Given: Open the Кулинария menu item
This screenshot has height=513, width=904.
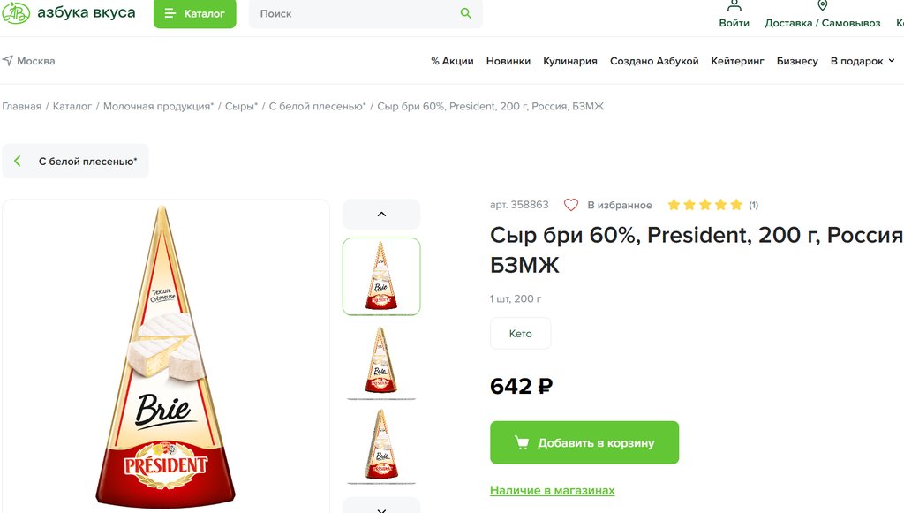Looking at the screenshot, I should point(570,61).
